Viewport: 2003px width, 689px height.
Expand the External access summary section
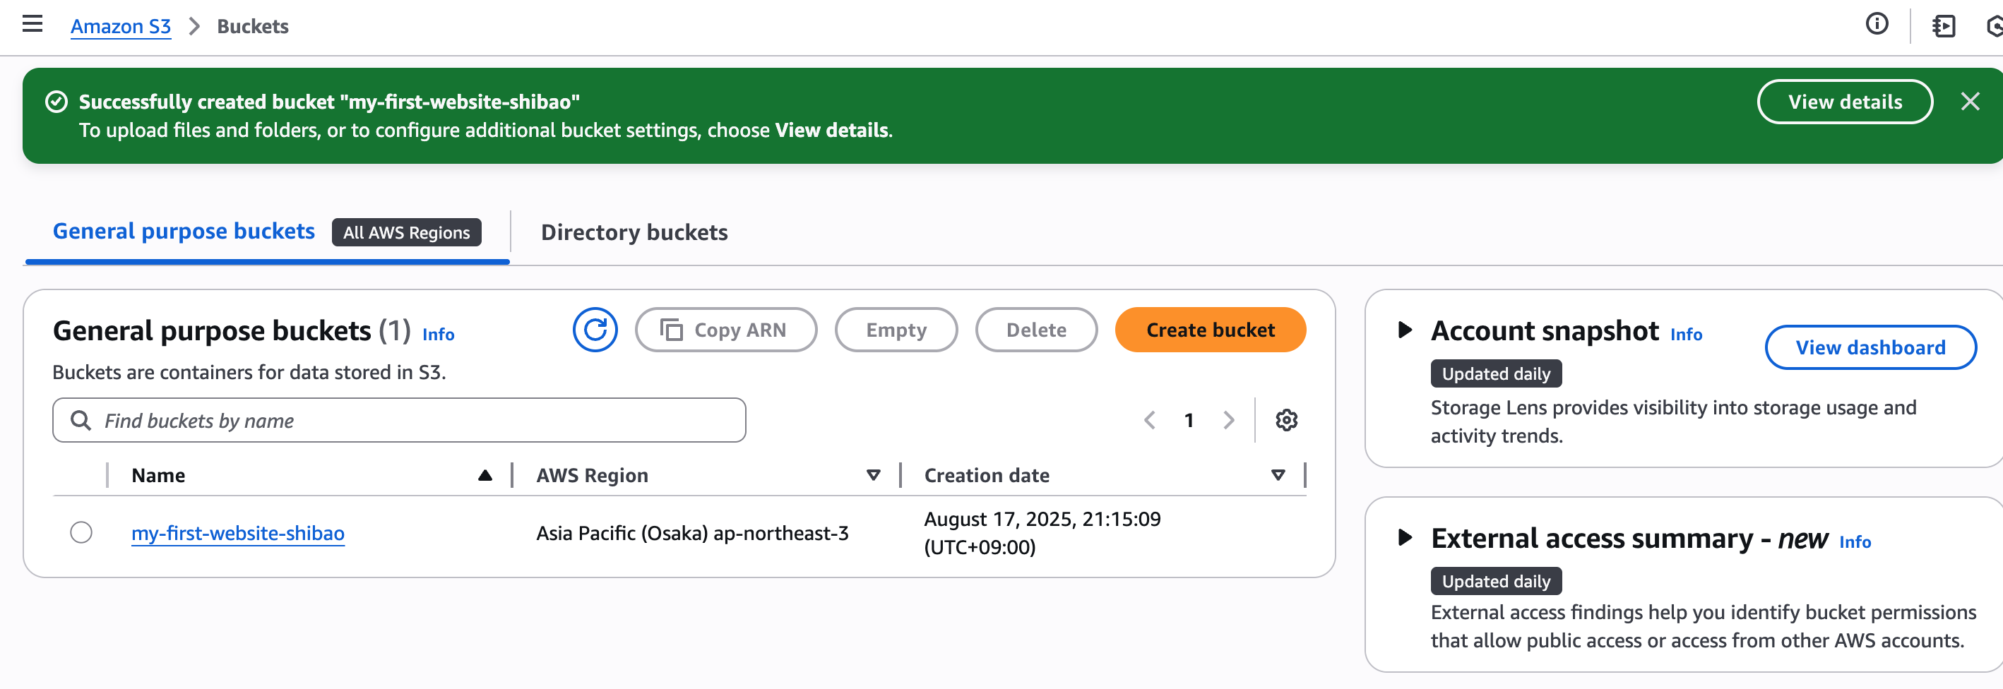[x=1404, y=537]
